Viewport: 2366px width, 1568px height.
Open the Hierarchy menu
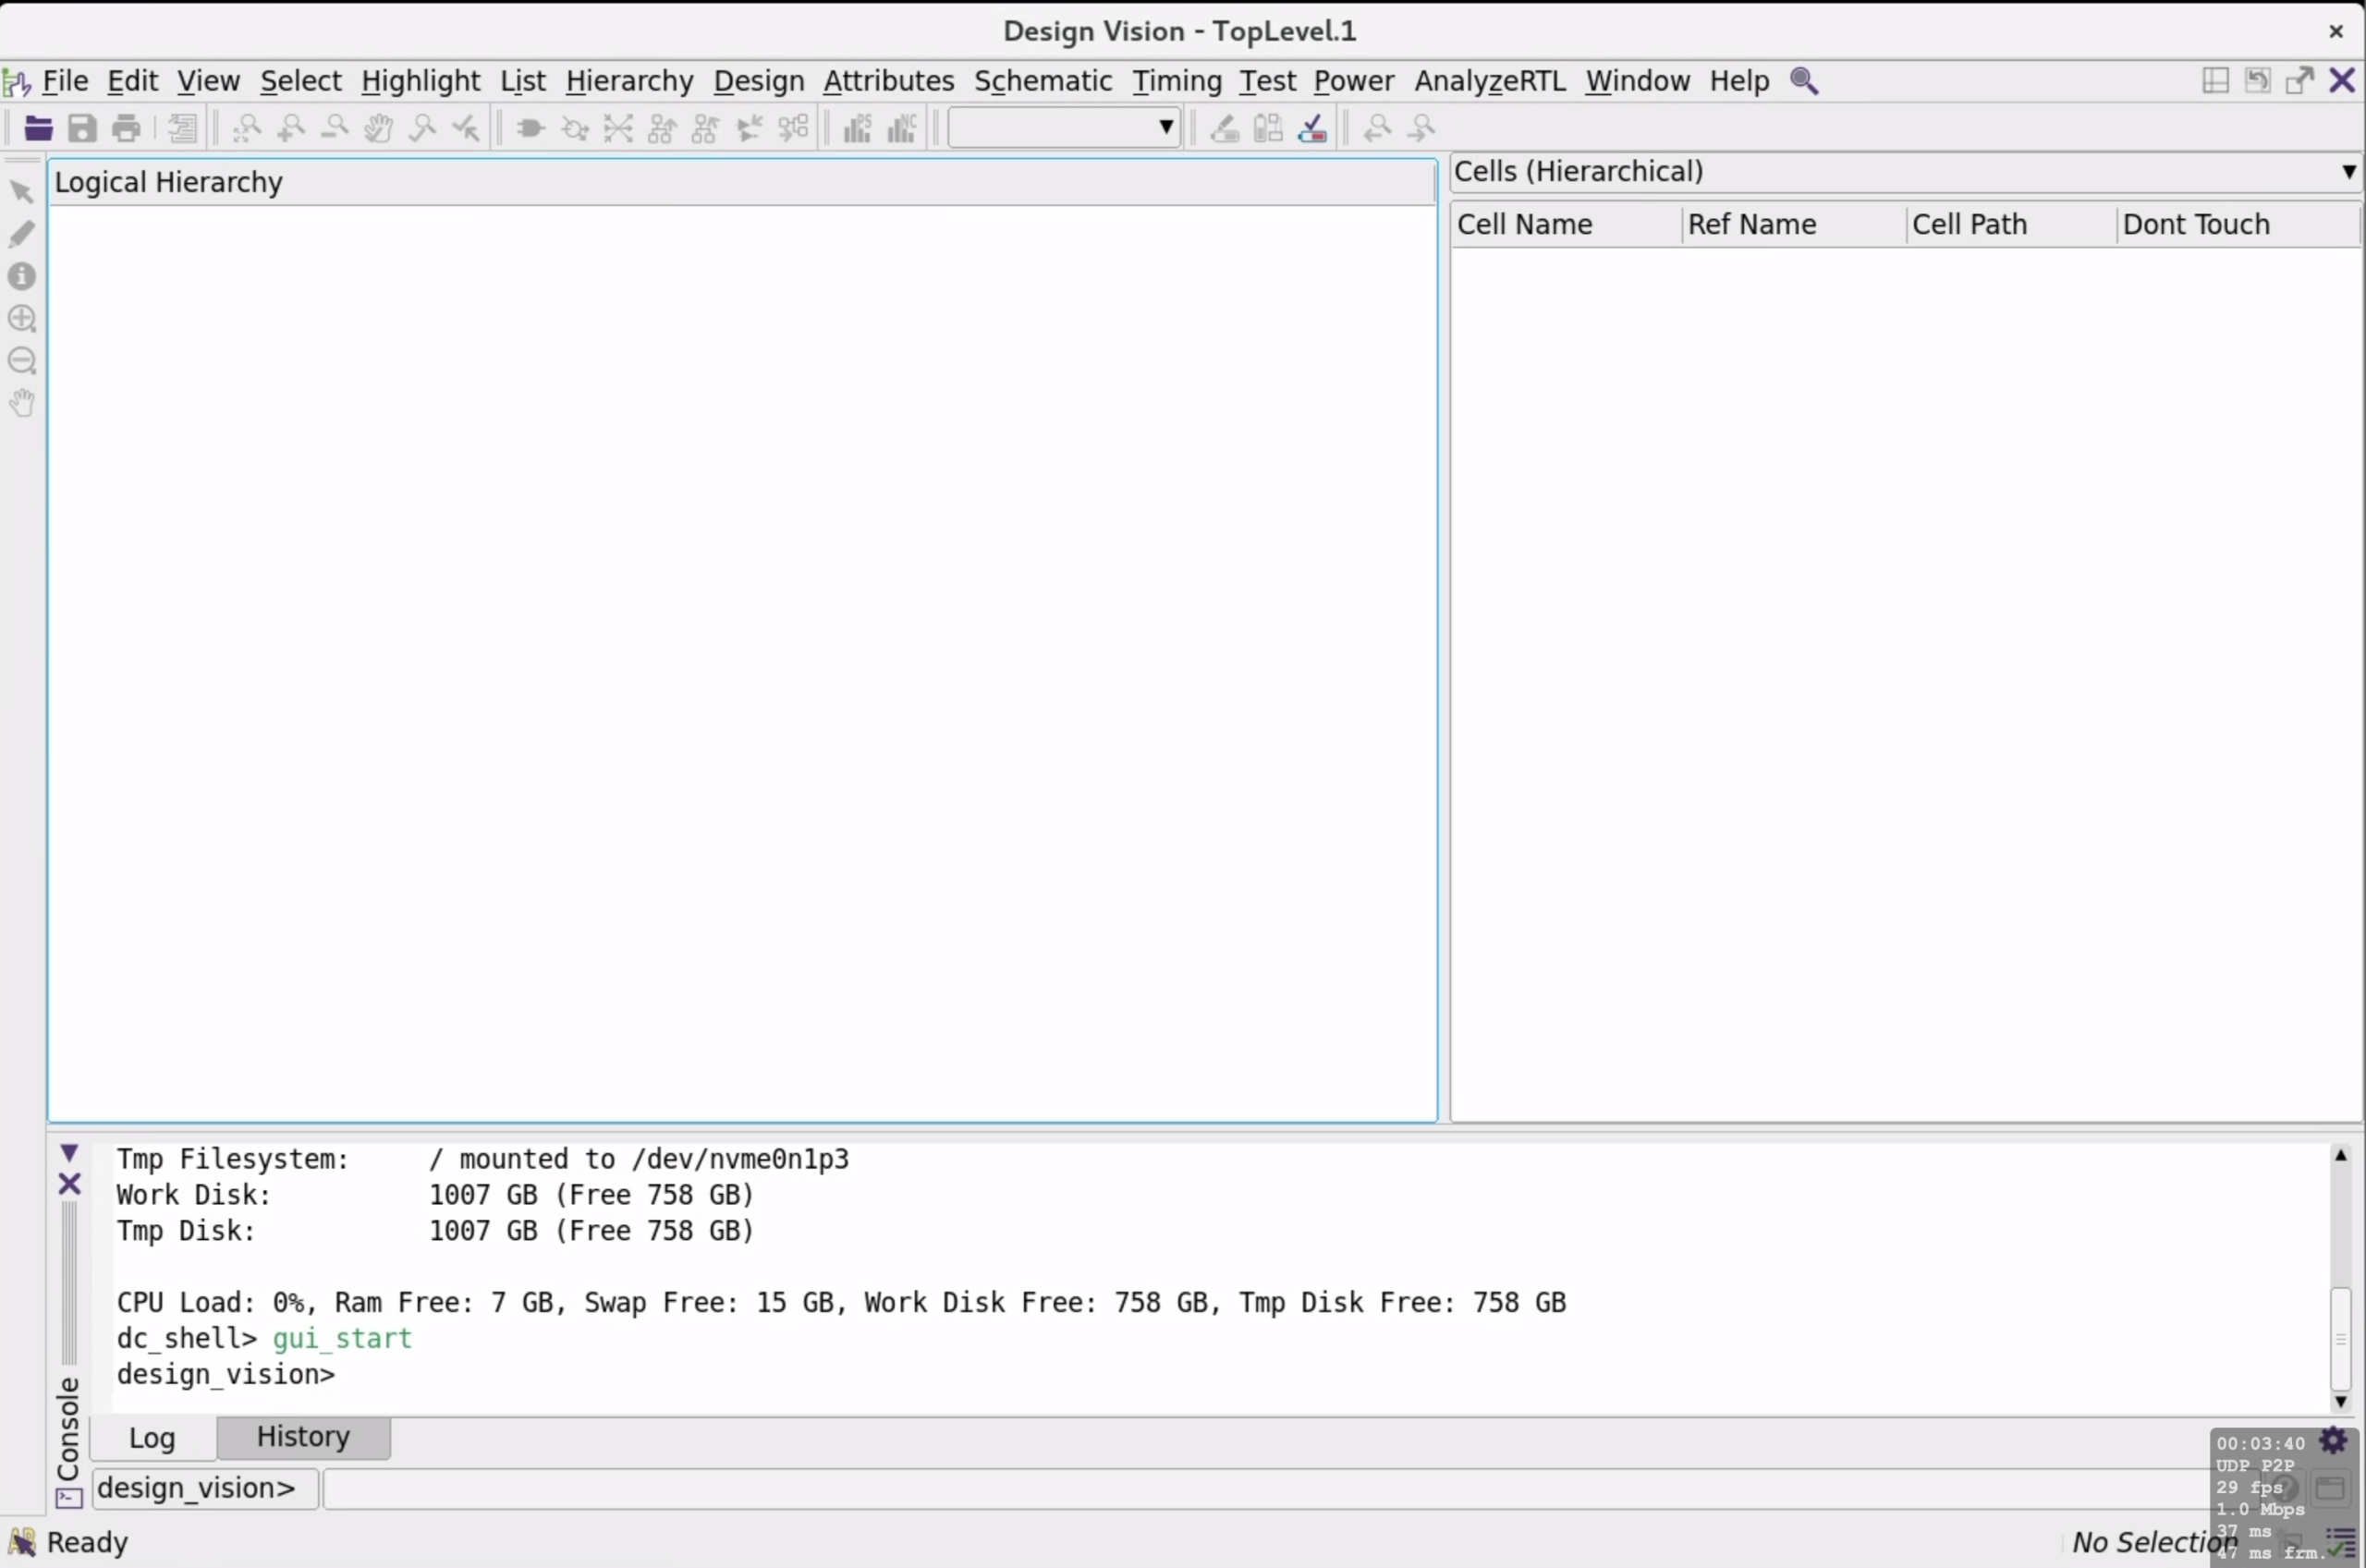click(x=629, y=81)
